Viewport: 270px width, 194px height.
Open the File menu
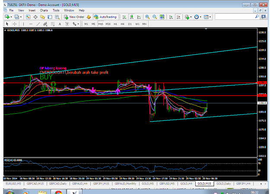[11, 10]
